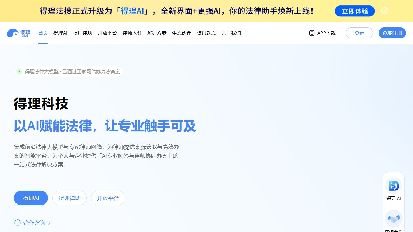The width and height of the screenshot is (413, 232).
Task: Open the 得理AI nav menu item
Action: pos(60,33)
